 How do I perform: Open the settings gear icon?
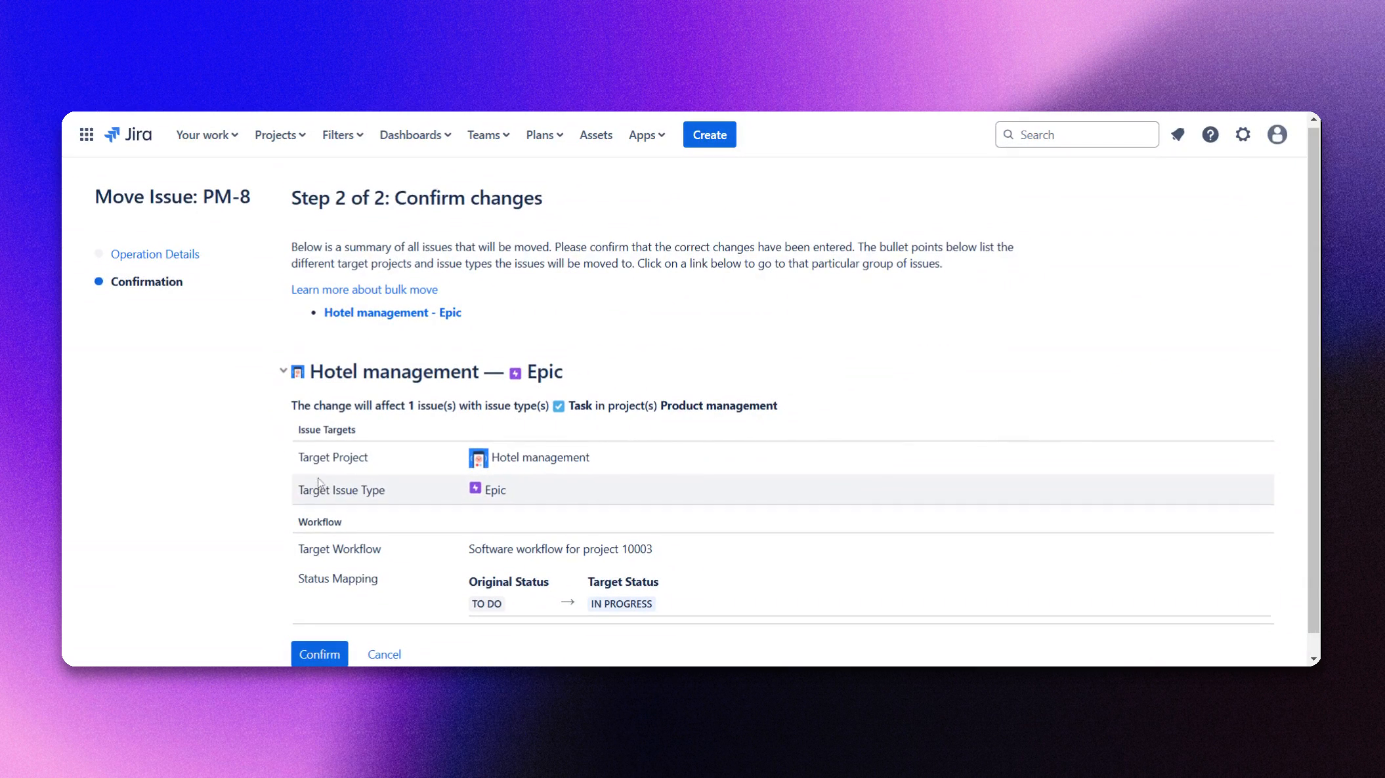click(1243, 134)
